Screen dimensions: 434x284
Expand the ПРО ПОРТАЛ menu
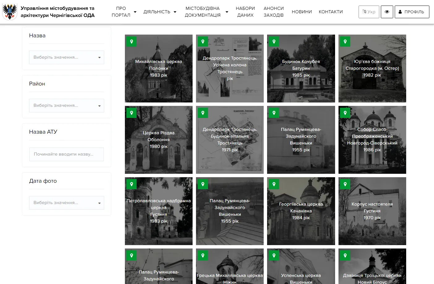tap(124, 12)
